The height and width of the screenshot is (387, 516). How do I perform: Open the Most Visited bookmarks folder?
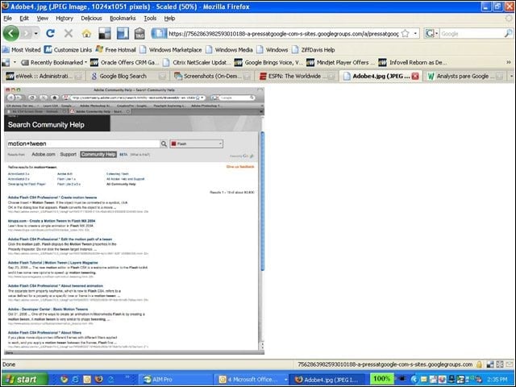click(22, 50)
